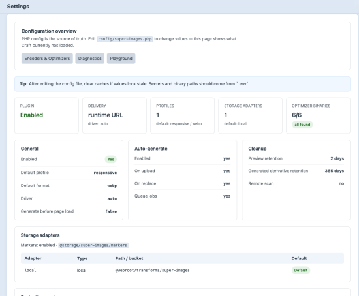Image resolution: width=359 pixels, height=296 pixels.
Task: Click the Tip message about clearing caches
Action: (182, 84)
